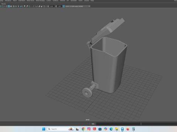177x132 pixels.
Task: Open the UV menu
Action: coord(68,1)
